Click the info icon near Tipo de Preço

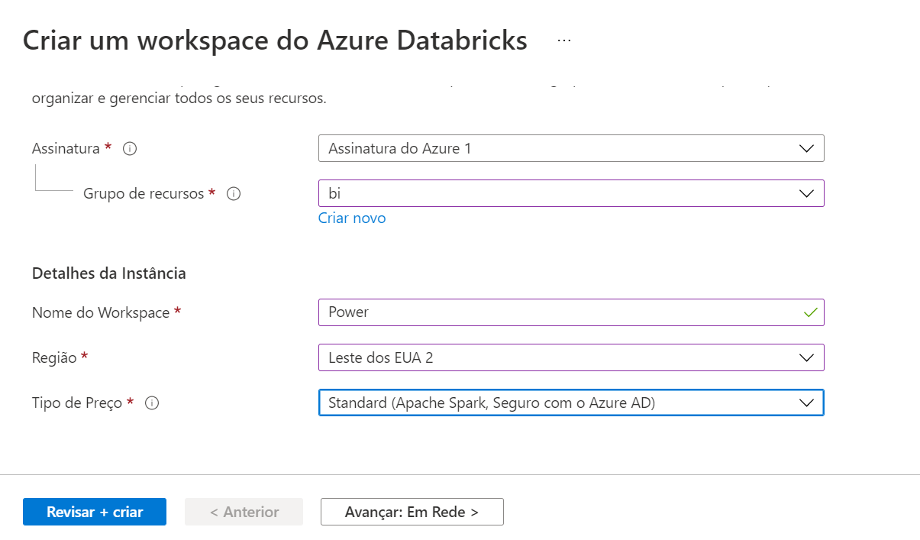[151, 403]
